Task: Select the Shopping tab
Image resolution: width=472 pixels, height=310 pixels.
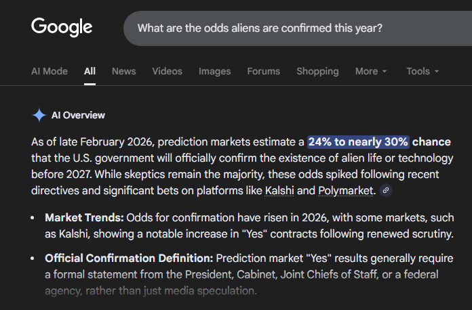Action: [x=317, y=71]
